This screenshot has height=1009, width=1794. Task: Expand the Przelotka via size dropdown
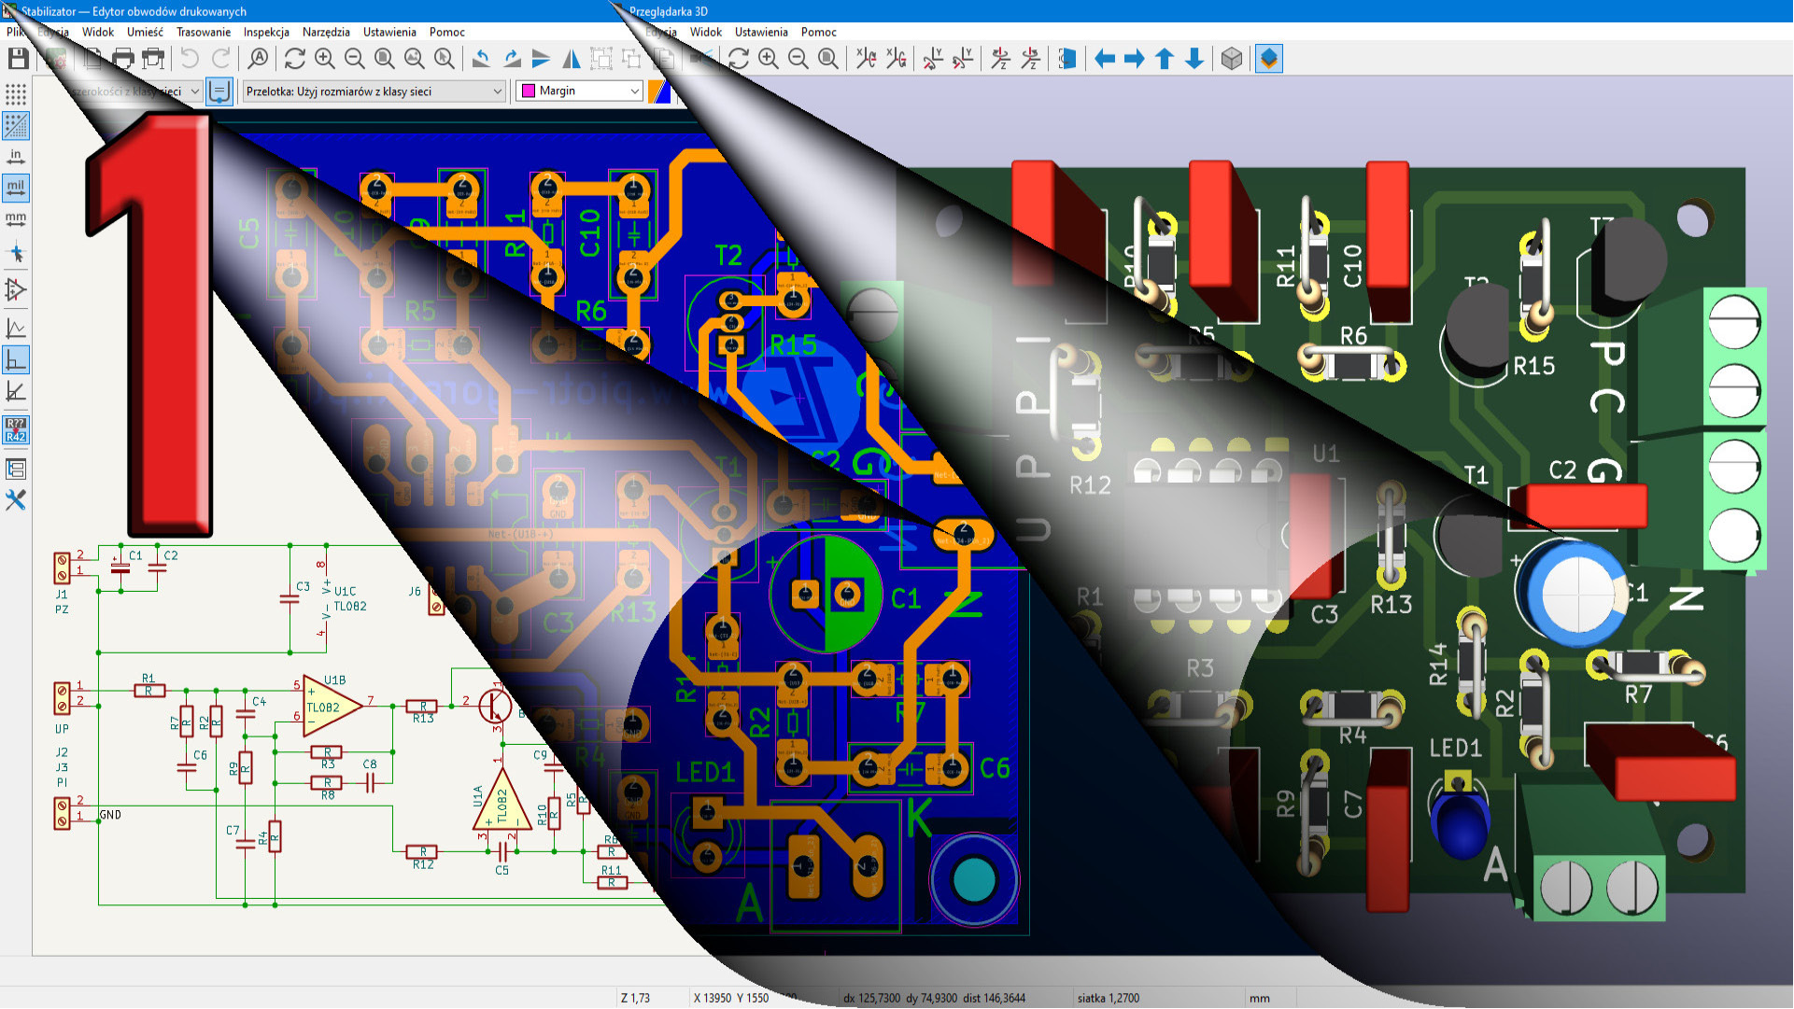click(497, 91)
